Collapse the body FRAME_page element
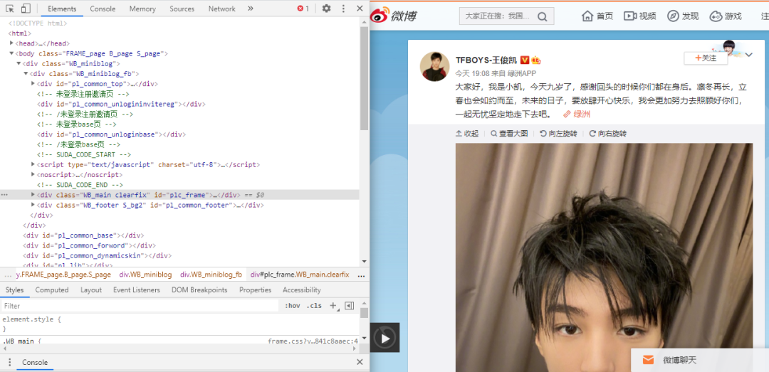Viewport: 769px width, 372px height. pos(11,53)
